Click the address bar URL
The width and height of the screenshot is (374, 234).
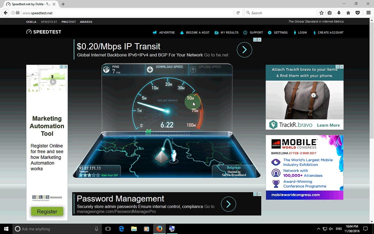click(37, 13)
